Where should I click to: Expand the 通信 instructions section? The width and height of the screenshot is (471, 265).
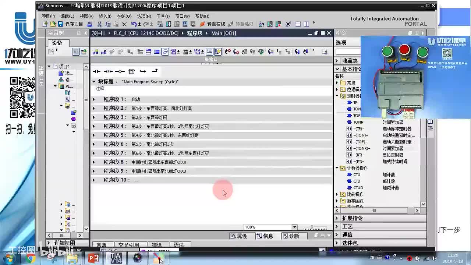(x=337, y=235)
